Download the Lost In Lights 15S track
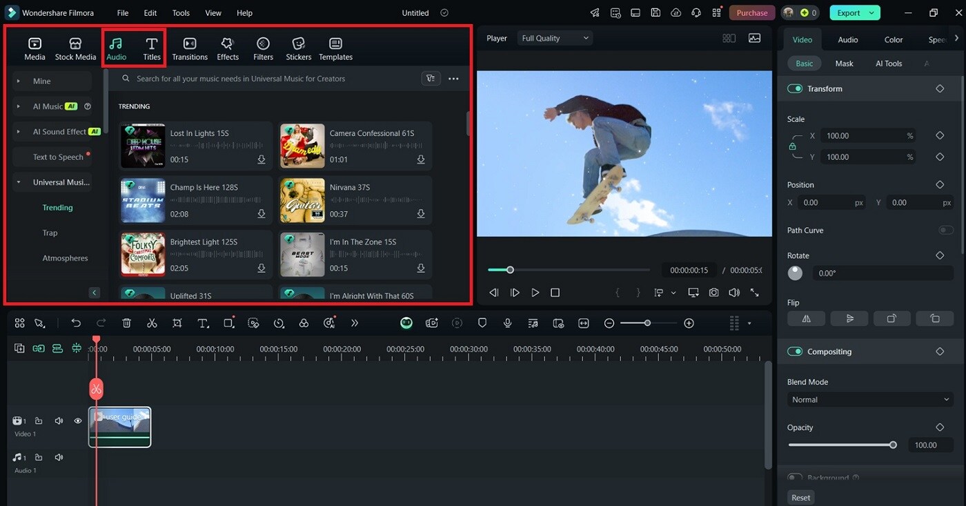This screenshot has height=506, width=966. click(262, 159)
